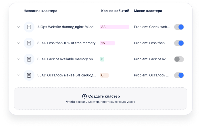The image size is (200, 127).
Task: Click document icon for AIOps Website cluster
Action: point(29,27)
